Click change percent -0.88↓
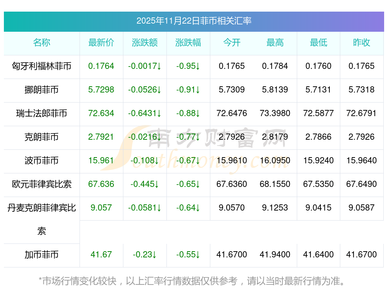This screenshot has width=388, height=293. [188, 113]
